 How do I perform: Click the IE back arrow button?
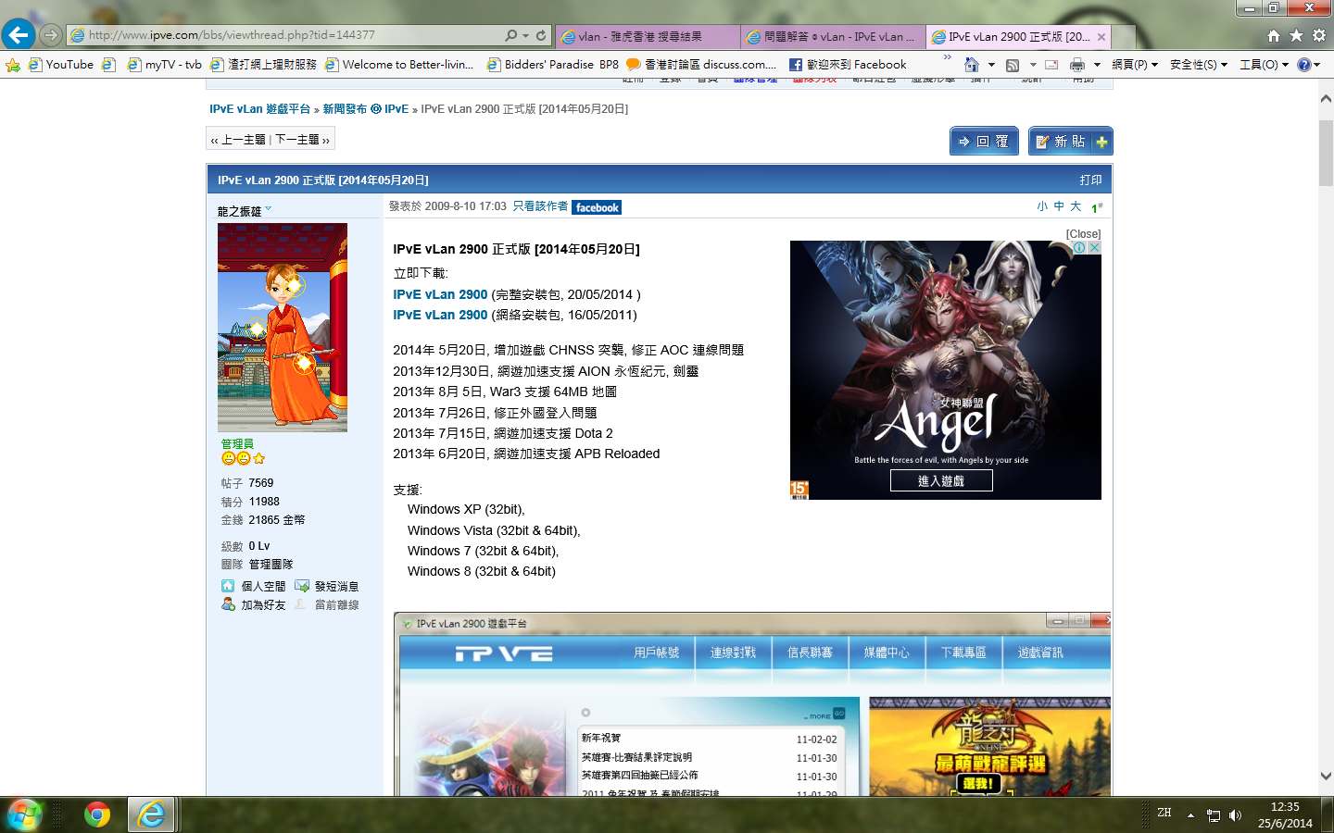pos(18,35)
